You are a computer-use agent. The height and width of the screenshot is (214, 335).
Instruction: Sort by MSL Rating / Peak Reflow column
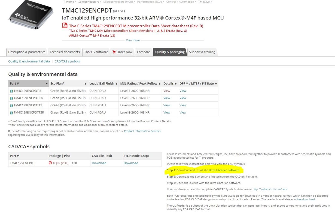(140, 83)
